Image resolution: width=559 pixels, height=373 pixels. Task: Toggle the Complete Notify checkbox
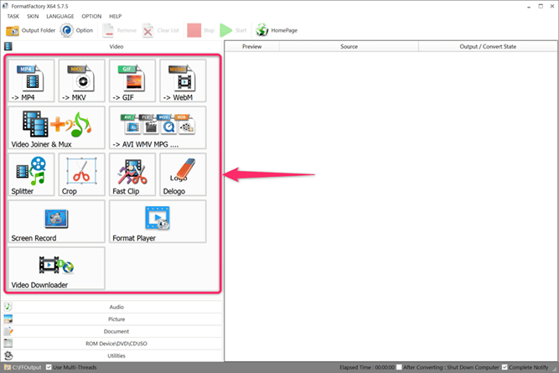[x=505, y=367]
